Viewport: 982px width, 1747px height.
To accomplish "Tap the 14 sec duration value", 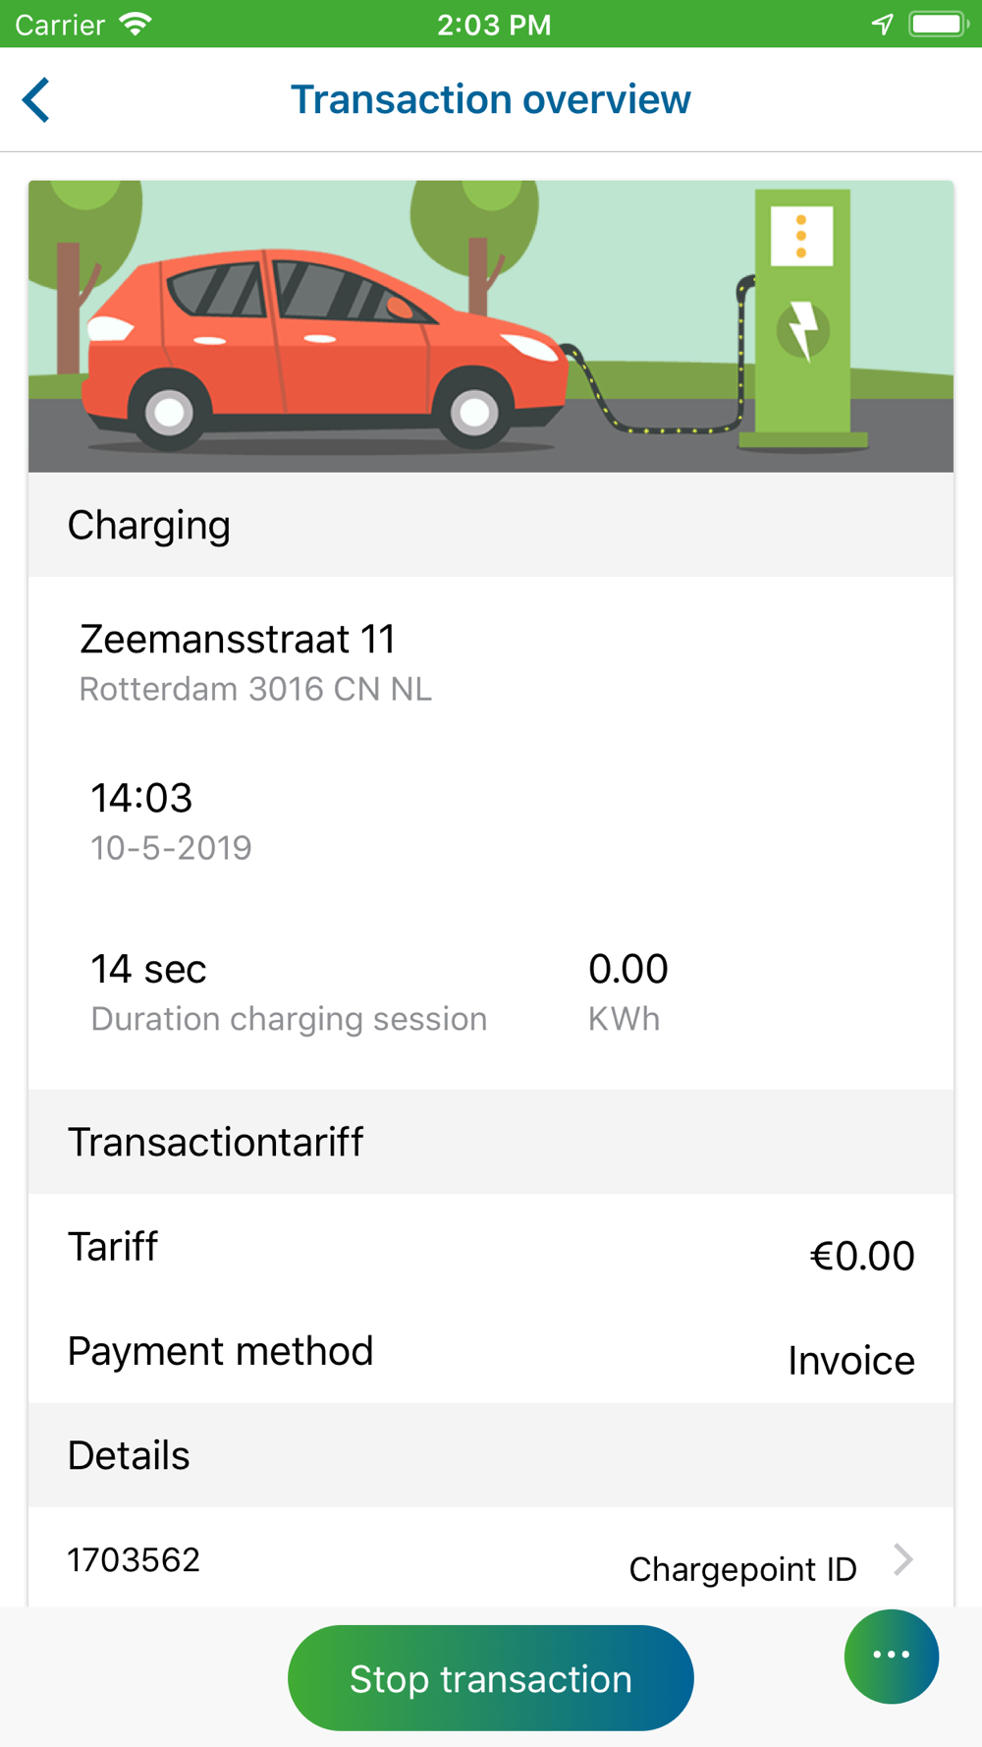I will pos(148,969).
